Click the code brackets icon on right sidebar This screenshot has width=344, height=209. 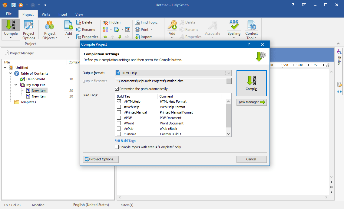pyautogui.click(x=339, y=92)
